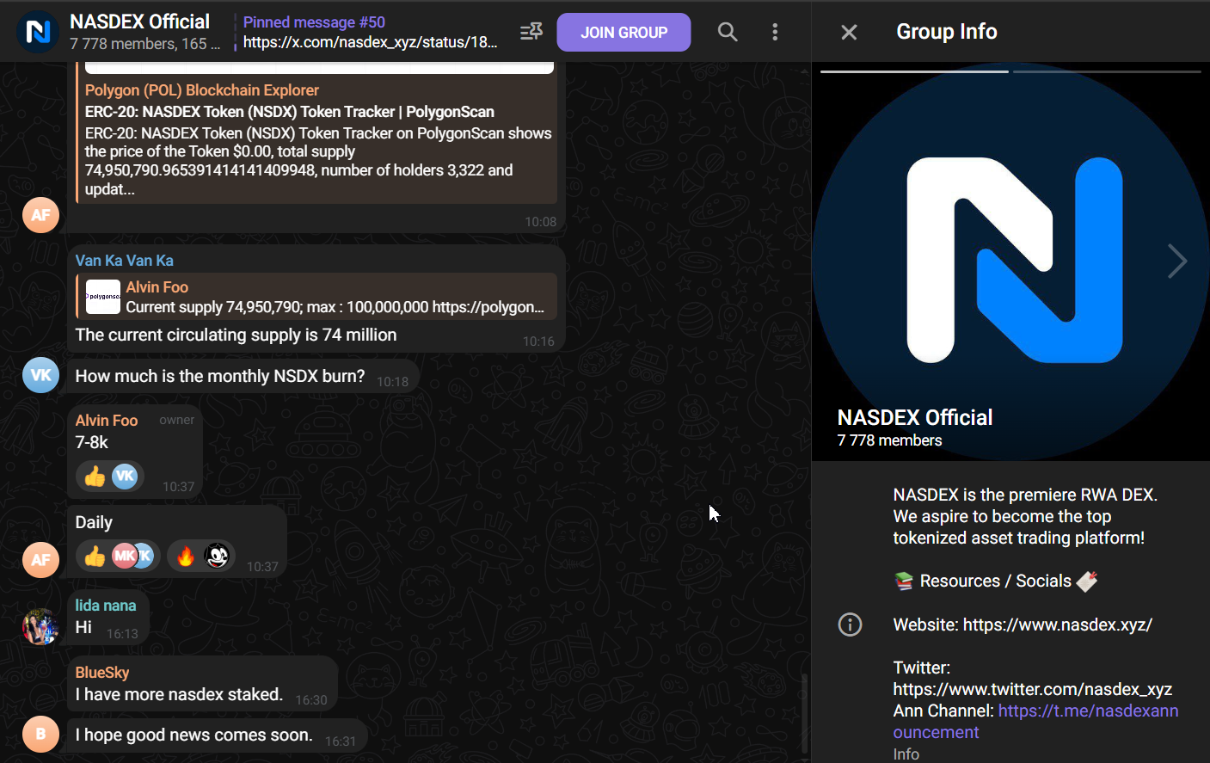Close the Group Info panel
Viewport: 1210px width, 763px height.
point(849,32)
